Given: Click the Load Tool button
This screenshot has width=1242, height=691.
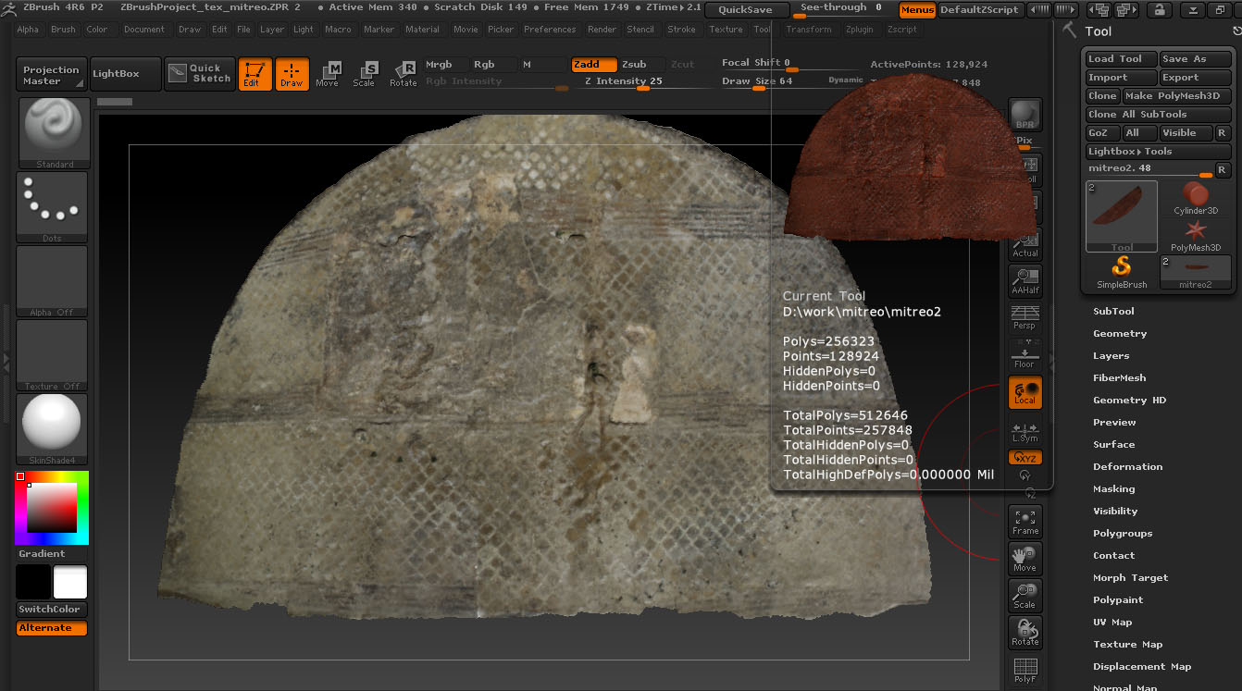Looking at the screenshot, I should [x=1121, y=59].
